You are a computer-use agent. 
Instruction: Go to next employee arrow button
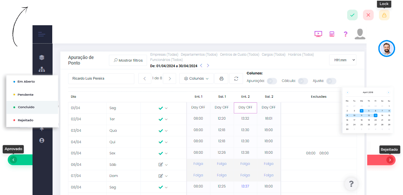(169, 79)
